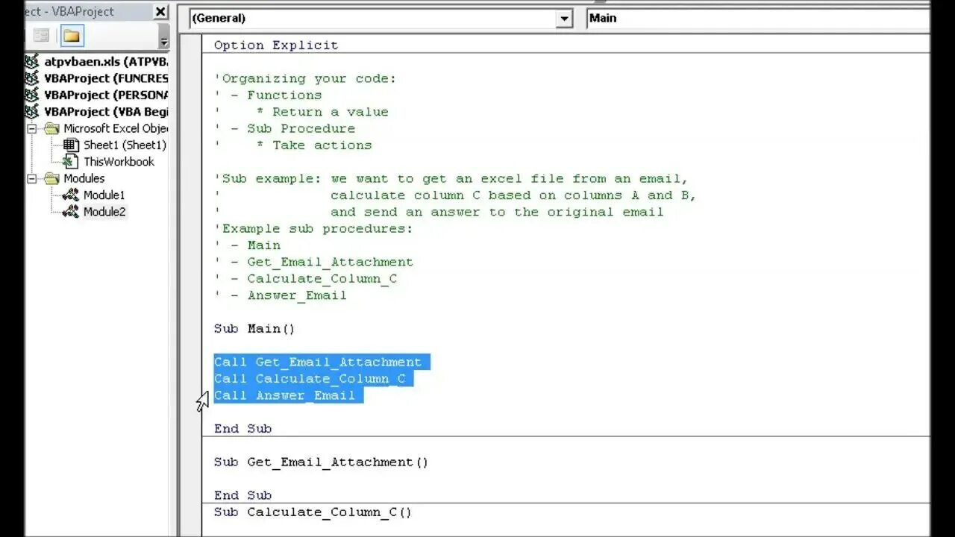The image size is (955, 537).
Task: Click the 'Organizing your code: comment
Action: click(x=305, y=78)
